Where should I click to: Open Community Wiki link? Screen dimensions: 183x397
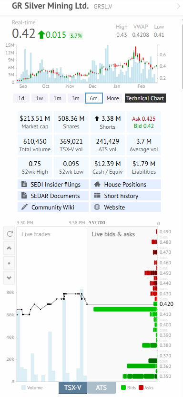(x=53, y=208)
